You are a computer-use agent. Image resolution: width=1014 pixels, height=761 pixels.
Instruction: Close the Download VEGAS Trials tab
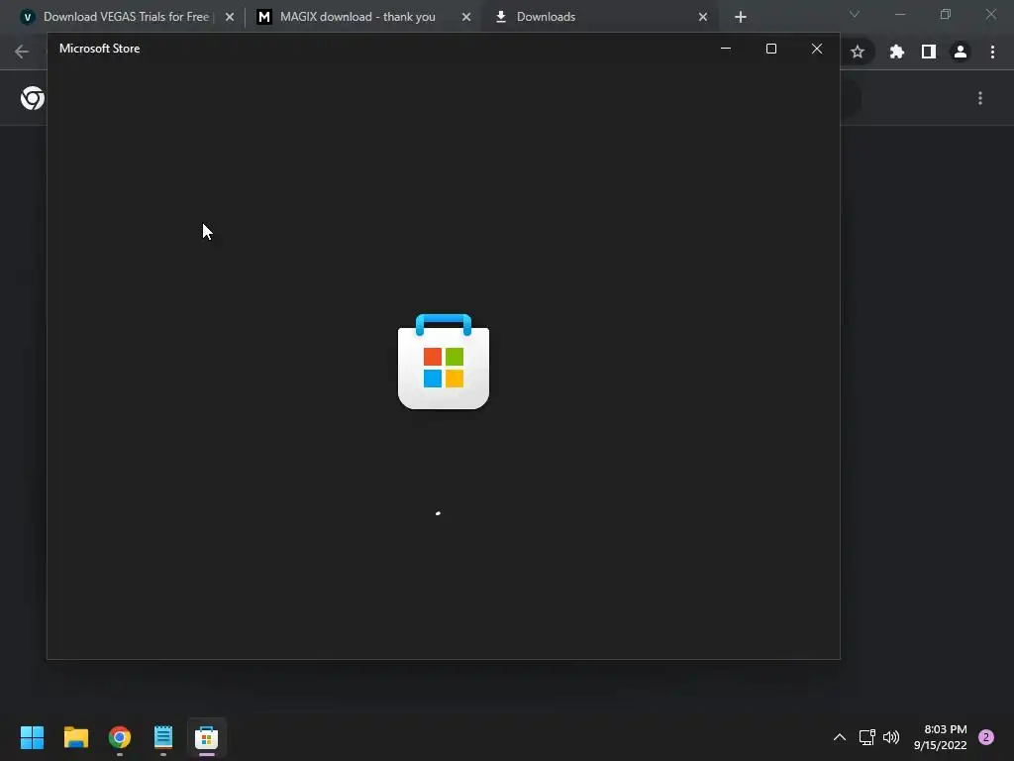tap(230, 17)
